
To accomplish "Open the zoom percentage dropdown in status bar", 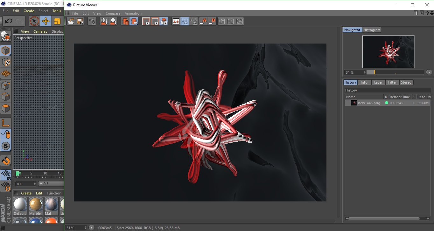I will click(85, 228).
